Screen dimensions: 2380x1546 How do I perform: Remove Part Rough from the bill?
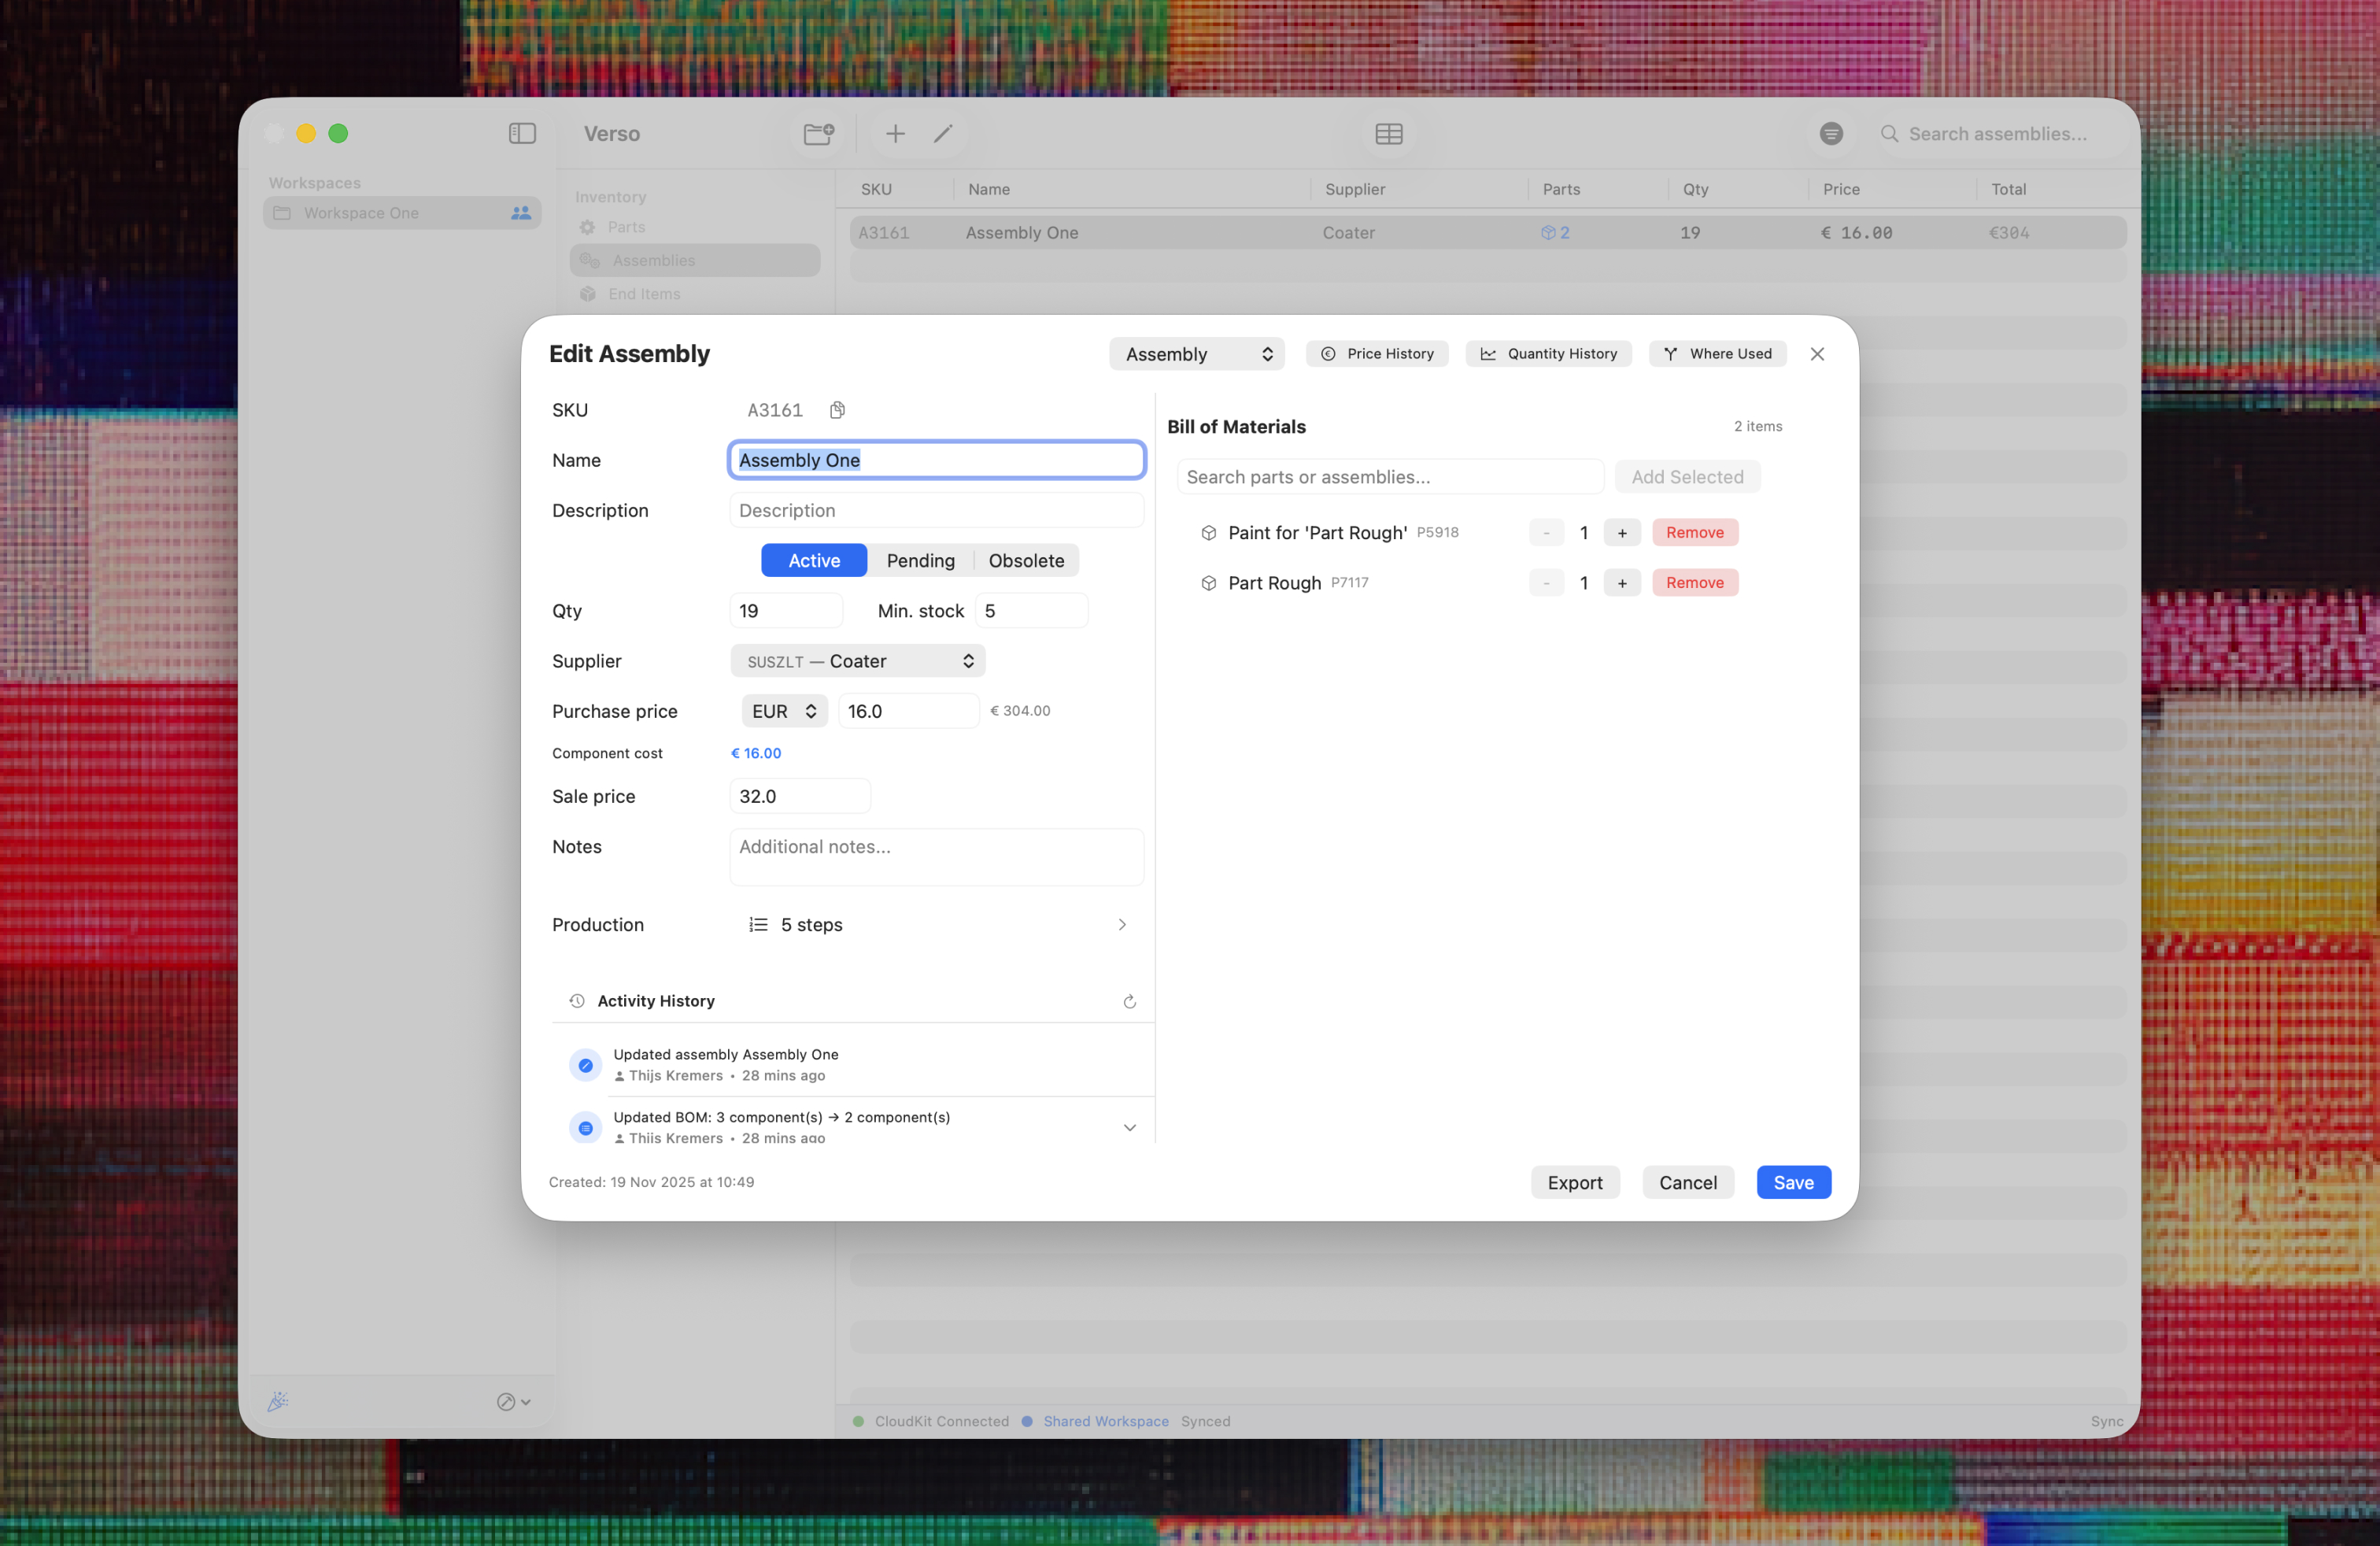pos(1694,583)
